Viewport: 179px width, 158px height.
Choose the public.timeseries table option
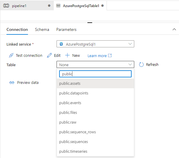click(x=95, y=152)
